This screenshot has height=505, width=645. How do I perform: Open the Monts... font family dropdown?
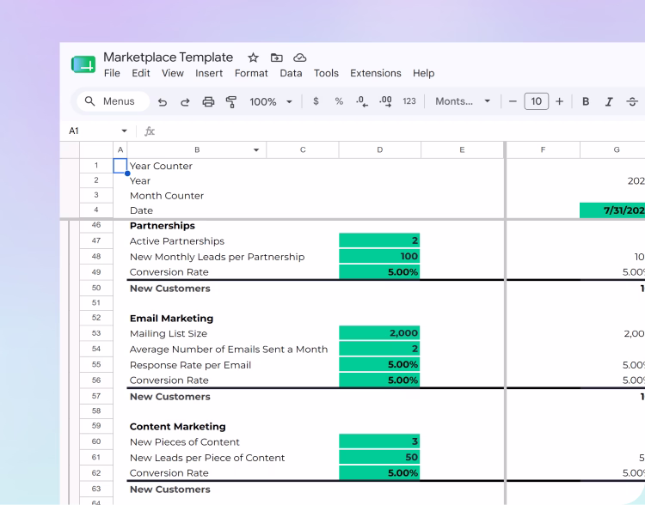463,101
